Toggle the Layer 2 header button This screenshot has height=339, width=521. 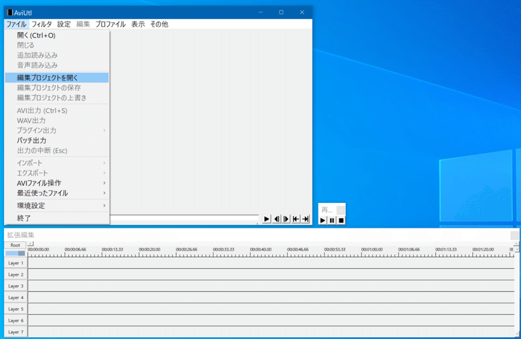pos(16,275)
